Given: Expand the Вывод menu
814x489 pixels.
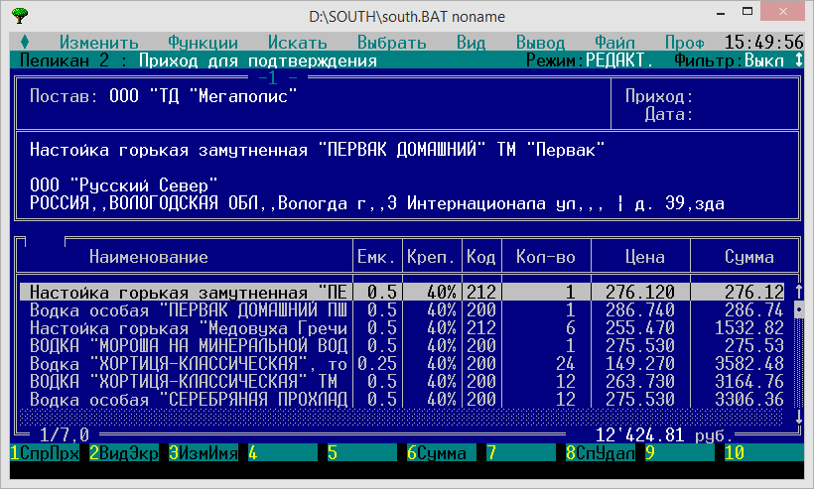Looking at the screenshot, I should 540,43.
